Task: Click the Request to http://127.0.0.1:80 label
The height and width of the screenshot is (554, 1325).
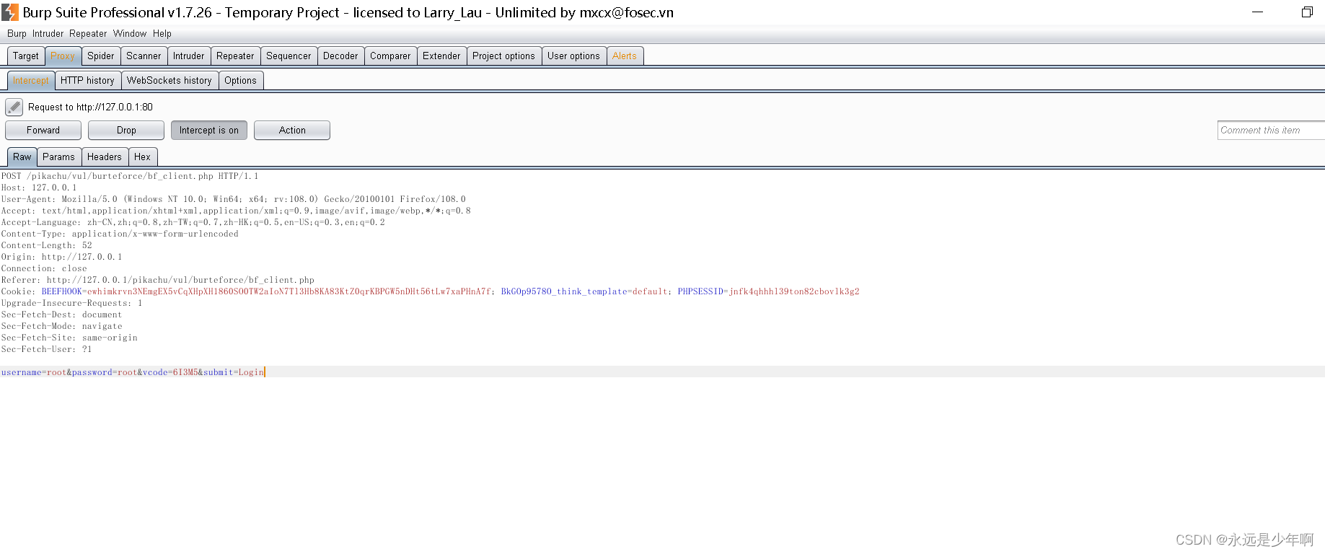Action: click(x=90, y=107)
